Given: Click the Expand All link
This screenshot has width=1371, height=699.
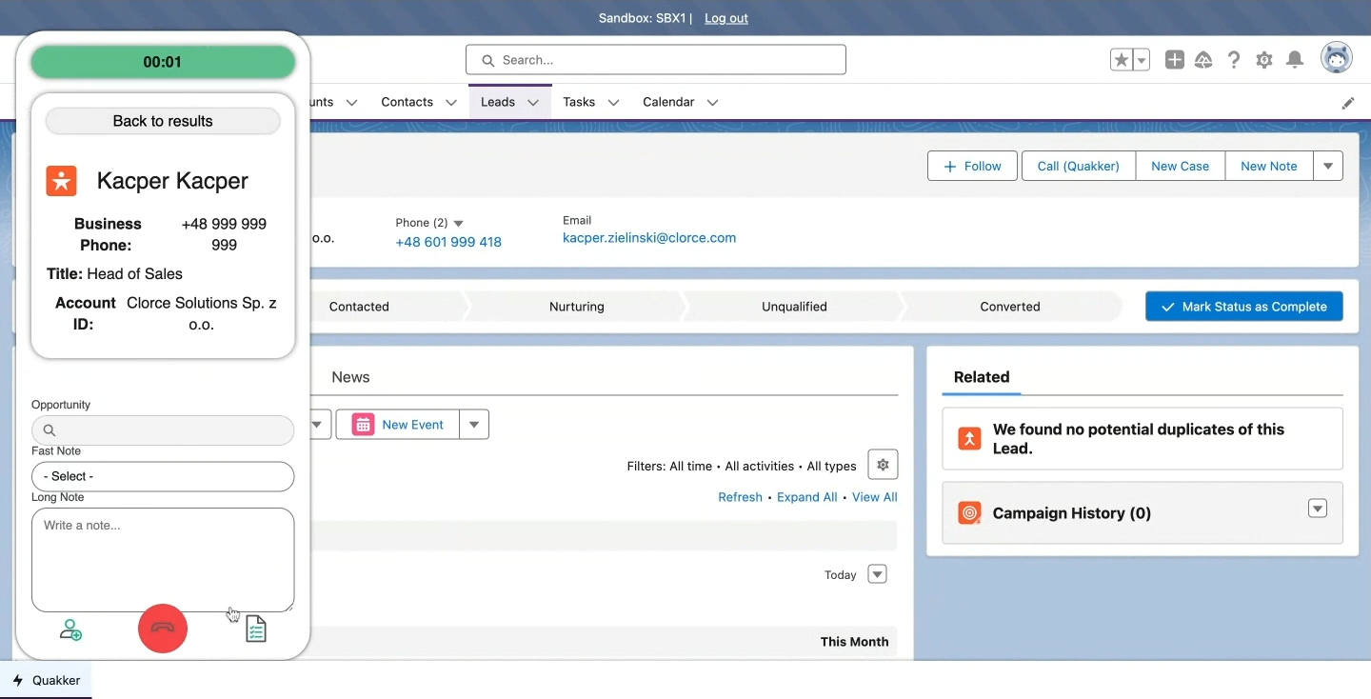Looking at the screenshot, I should (x=807, y=497).
